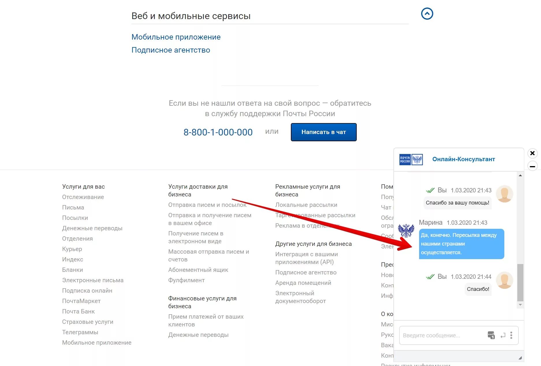Open Электронный документооборот link
The image size is (541, 366).
(x=300, y=297)
